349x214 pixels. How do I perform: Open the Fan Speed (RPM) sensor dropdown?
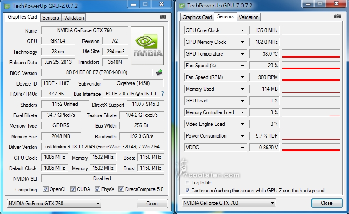point(242,77)
